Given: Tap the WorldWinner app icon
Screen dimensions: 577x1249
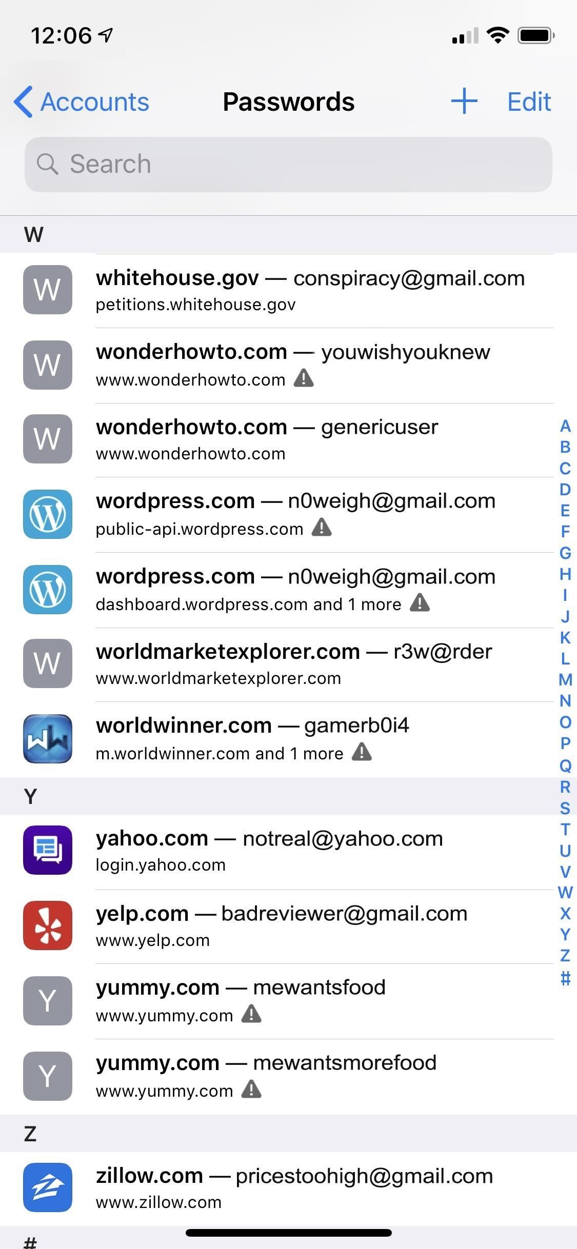Looking at the screenshot, I should point(48,738).
